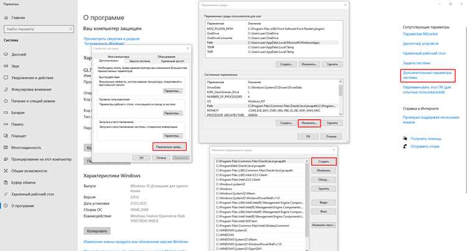
Task: Open Переименовать этот ПК link
Action: [x=427, y=89]
